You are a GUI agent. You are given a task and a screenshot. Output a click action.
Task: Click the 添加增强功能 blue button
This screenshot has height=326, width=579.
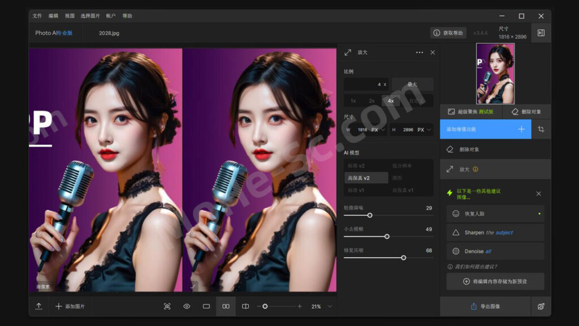(x=485, y=129)
